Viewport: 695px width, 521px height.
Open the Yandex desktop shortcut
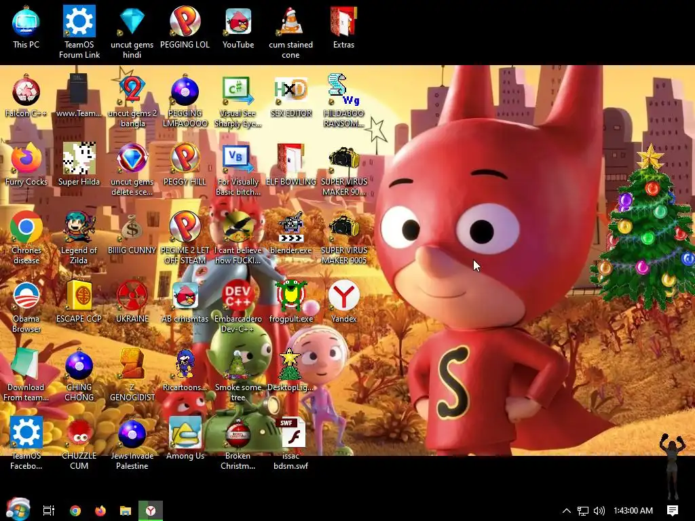pyautogui.click(x=343, y=301)
